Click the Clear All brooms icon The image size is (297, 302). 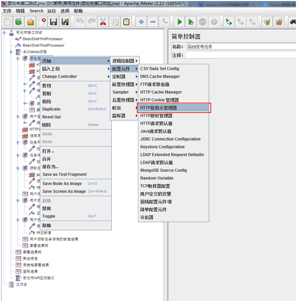coord(279,22)
